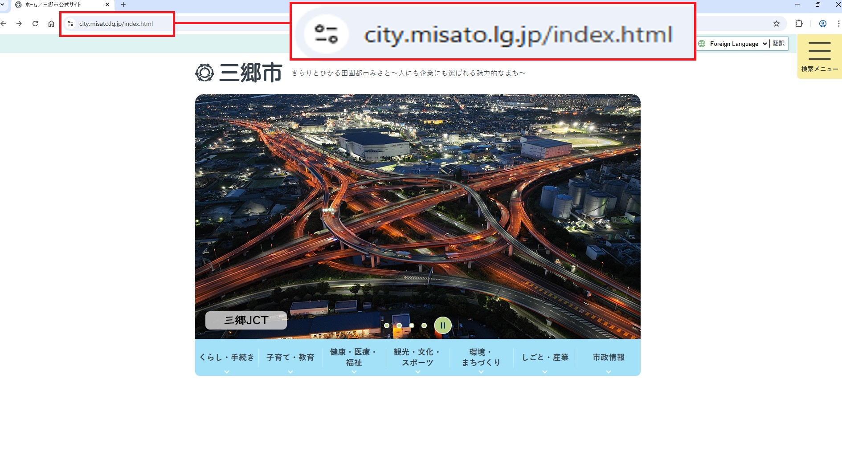
Task: View site information icon in address bar
Action: pos(70,24)
